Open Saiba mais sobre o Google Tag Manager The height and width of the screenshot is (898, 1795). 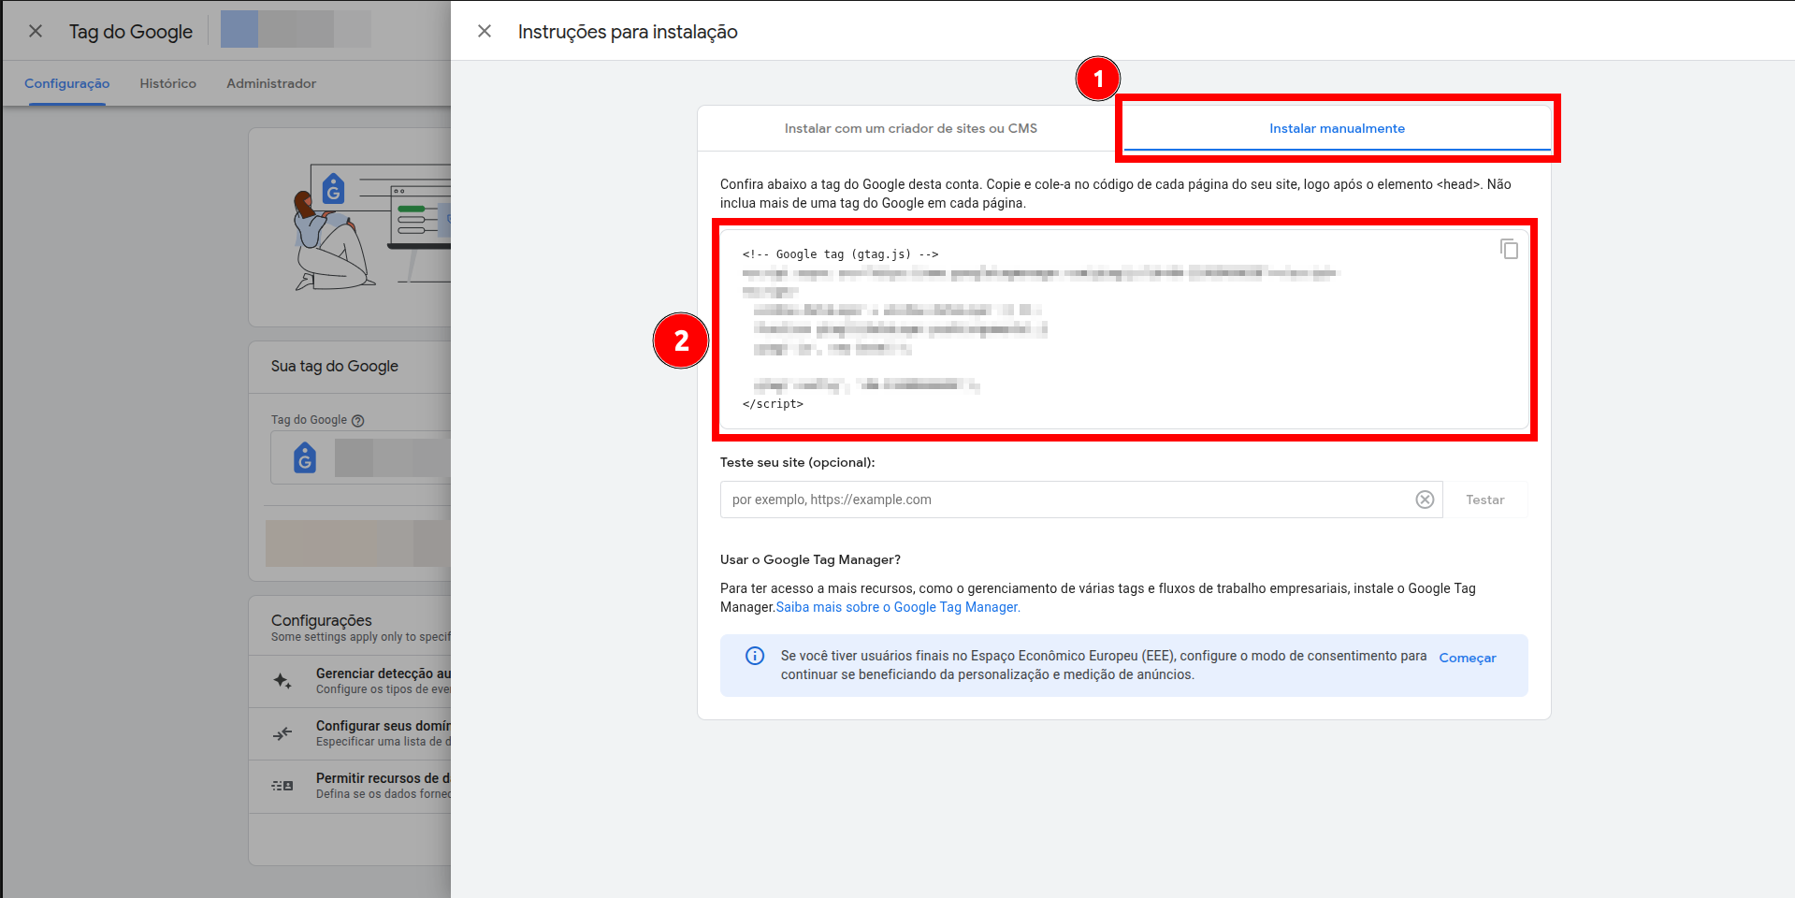click(x=898, y=607)
